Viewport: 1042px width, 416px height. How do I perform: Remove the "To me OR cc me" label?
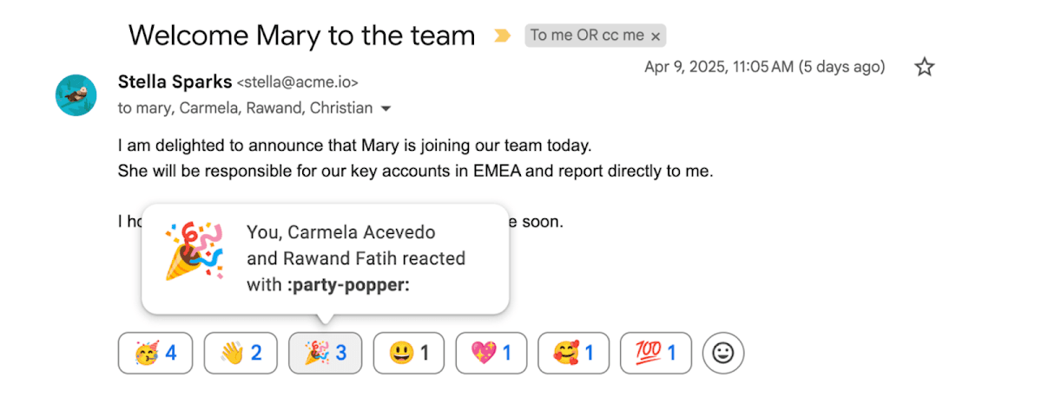pyautogui.click(x=656, y=36)
